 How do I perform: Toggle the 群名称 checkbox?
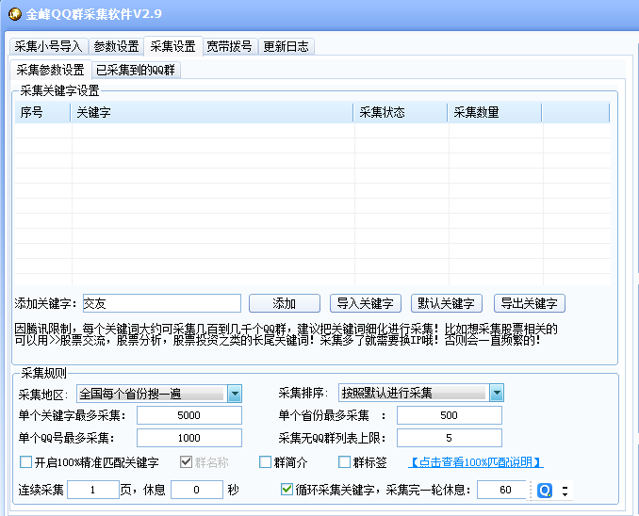point(186,461)
